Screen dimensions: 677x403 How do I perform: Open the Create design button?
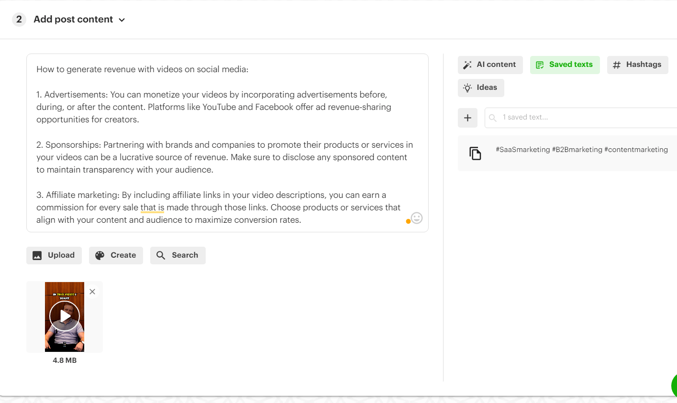click(x=116, y=255)
